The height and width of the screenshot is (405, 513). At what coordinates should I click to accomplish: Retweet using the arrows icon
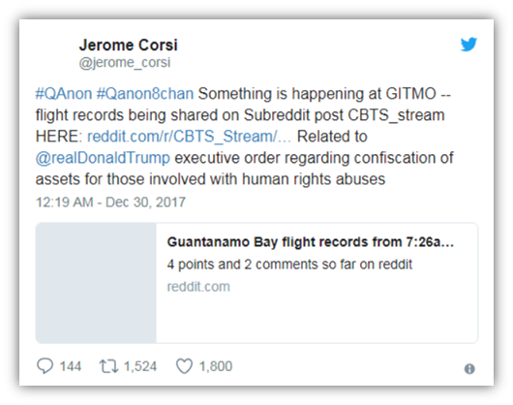(108, 366)
